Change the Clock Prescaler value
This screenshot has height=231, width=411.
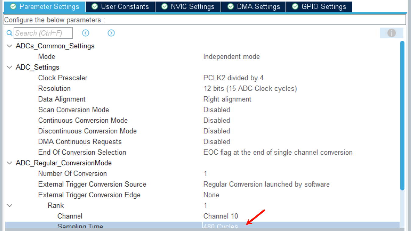(x=233, y=78)
